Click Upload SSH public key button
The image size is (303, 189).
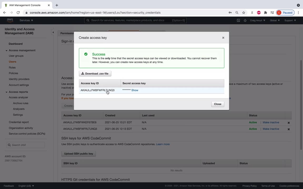coord(79,154)
